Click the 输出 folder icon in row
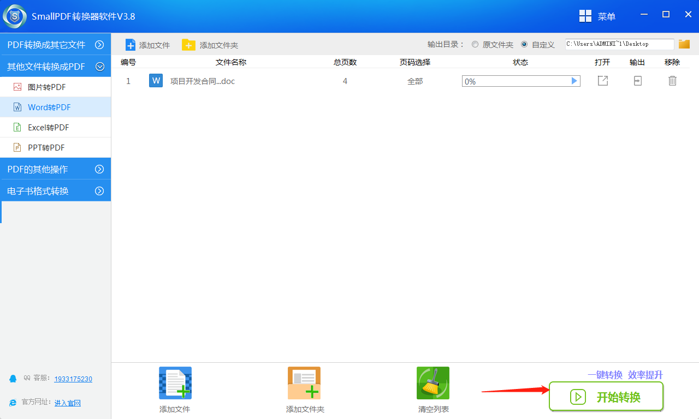This screenshot has height=419, width=699. click(x=637, y=81)
